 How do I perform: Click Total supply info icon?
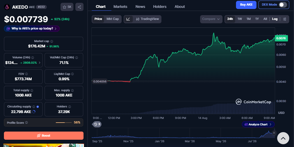point(32,90)
